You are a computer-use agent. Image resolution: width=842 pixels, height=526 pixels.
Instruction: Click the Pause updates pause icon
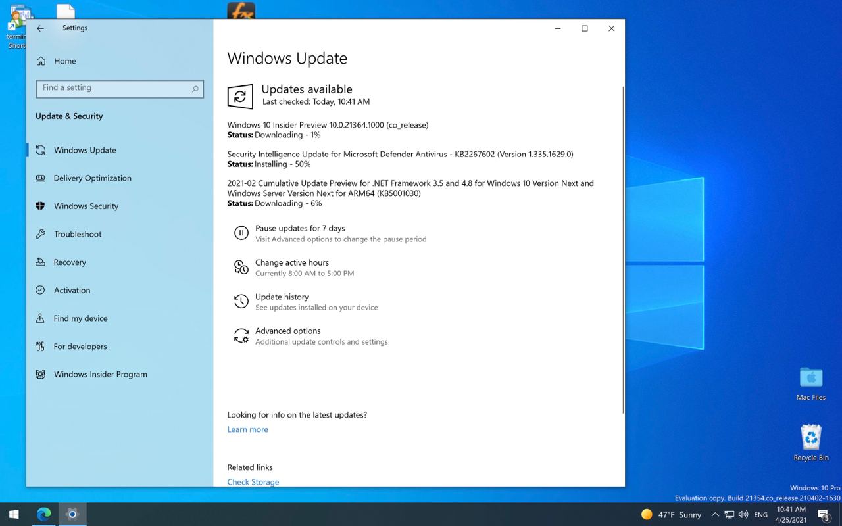click(241, 233)
